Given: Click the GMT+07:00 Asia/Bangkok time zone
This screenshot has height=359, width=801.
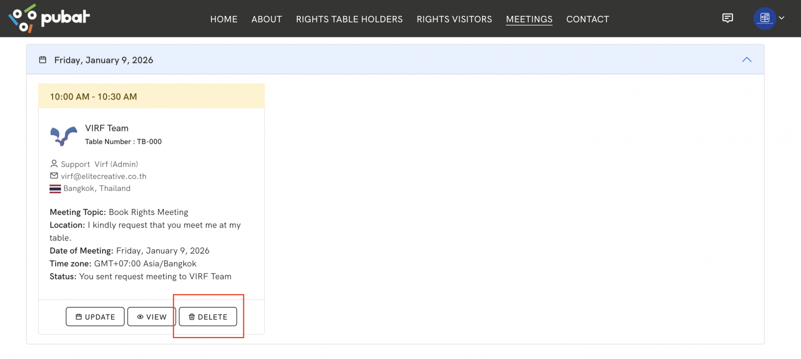Looking at the screenshot, I should tap(145, 263).
